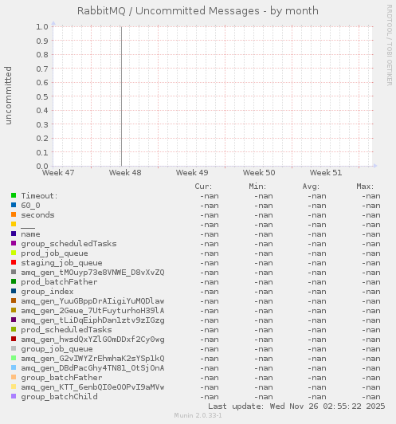Click the green swatch beside Timeout:
396x424 pixels.
point(14,195)
